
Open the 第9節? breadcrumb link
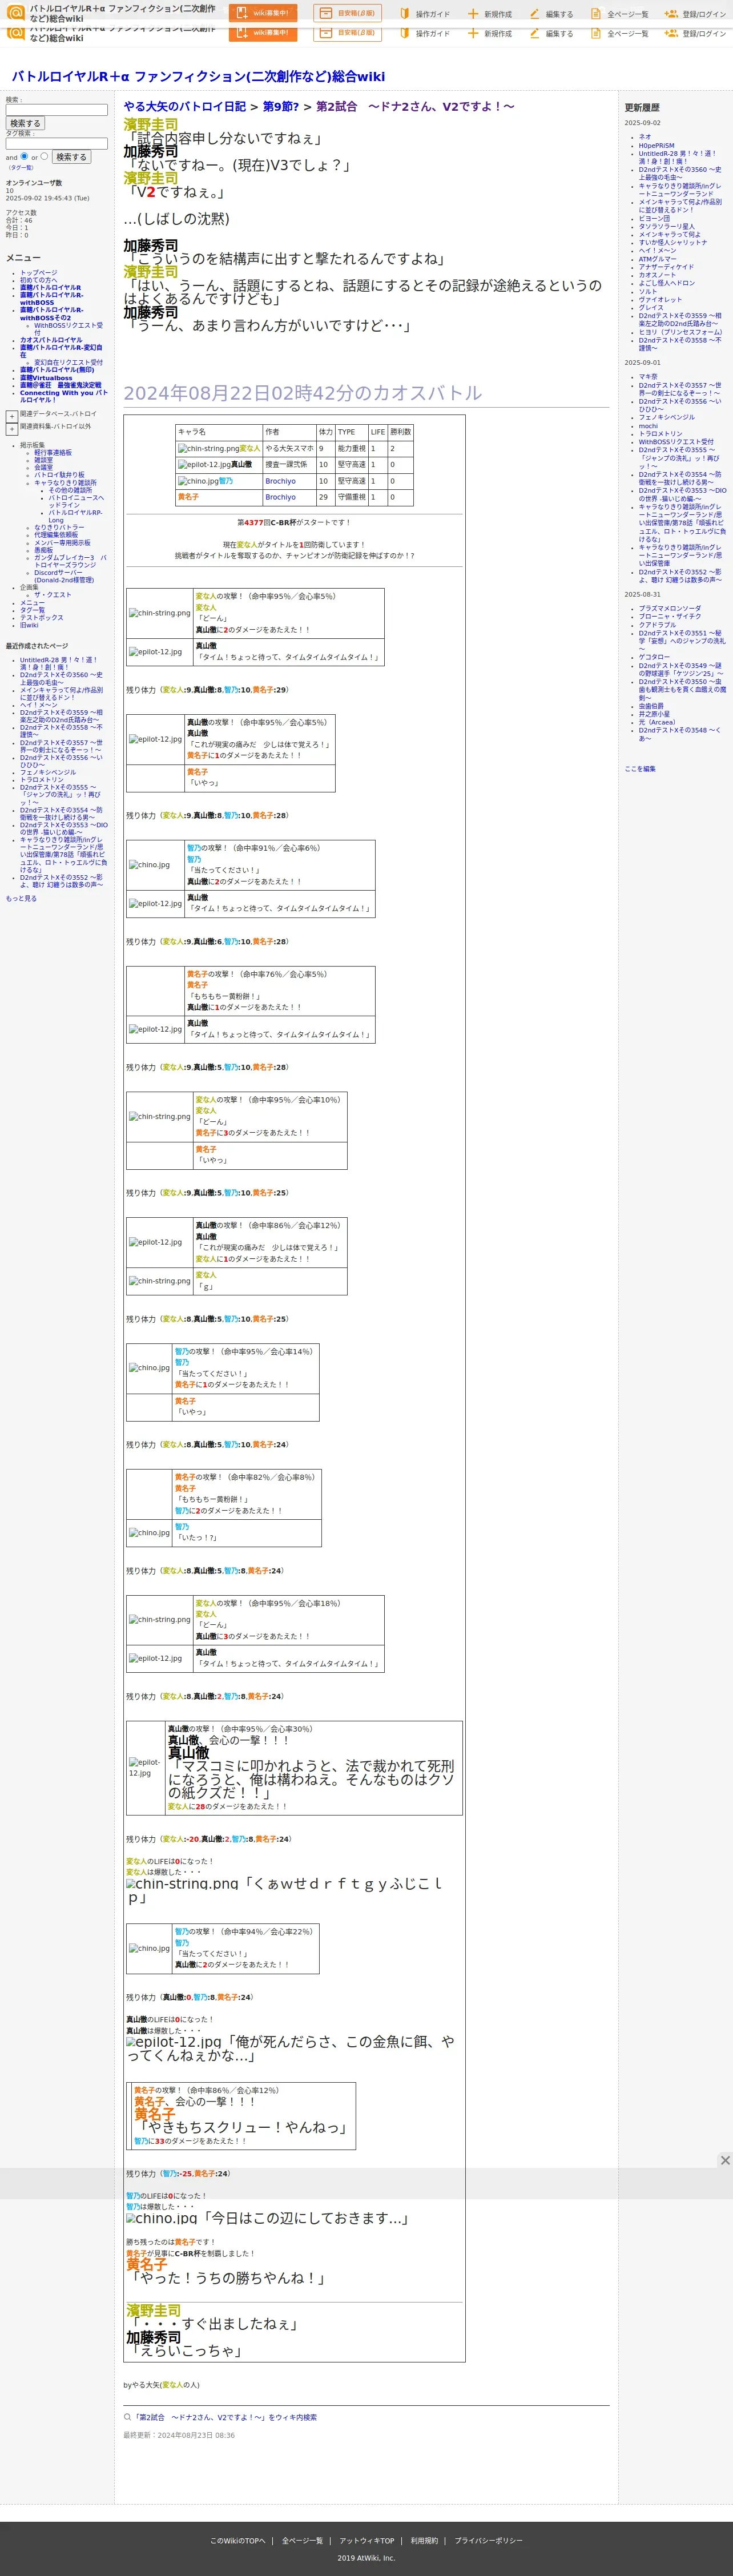(x=280, y=106)
